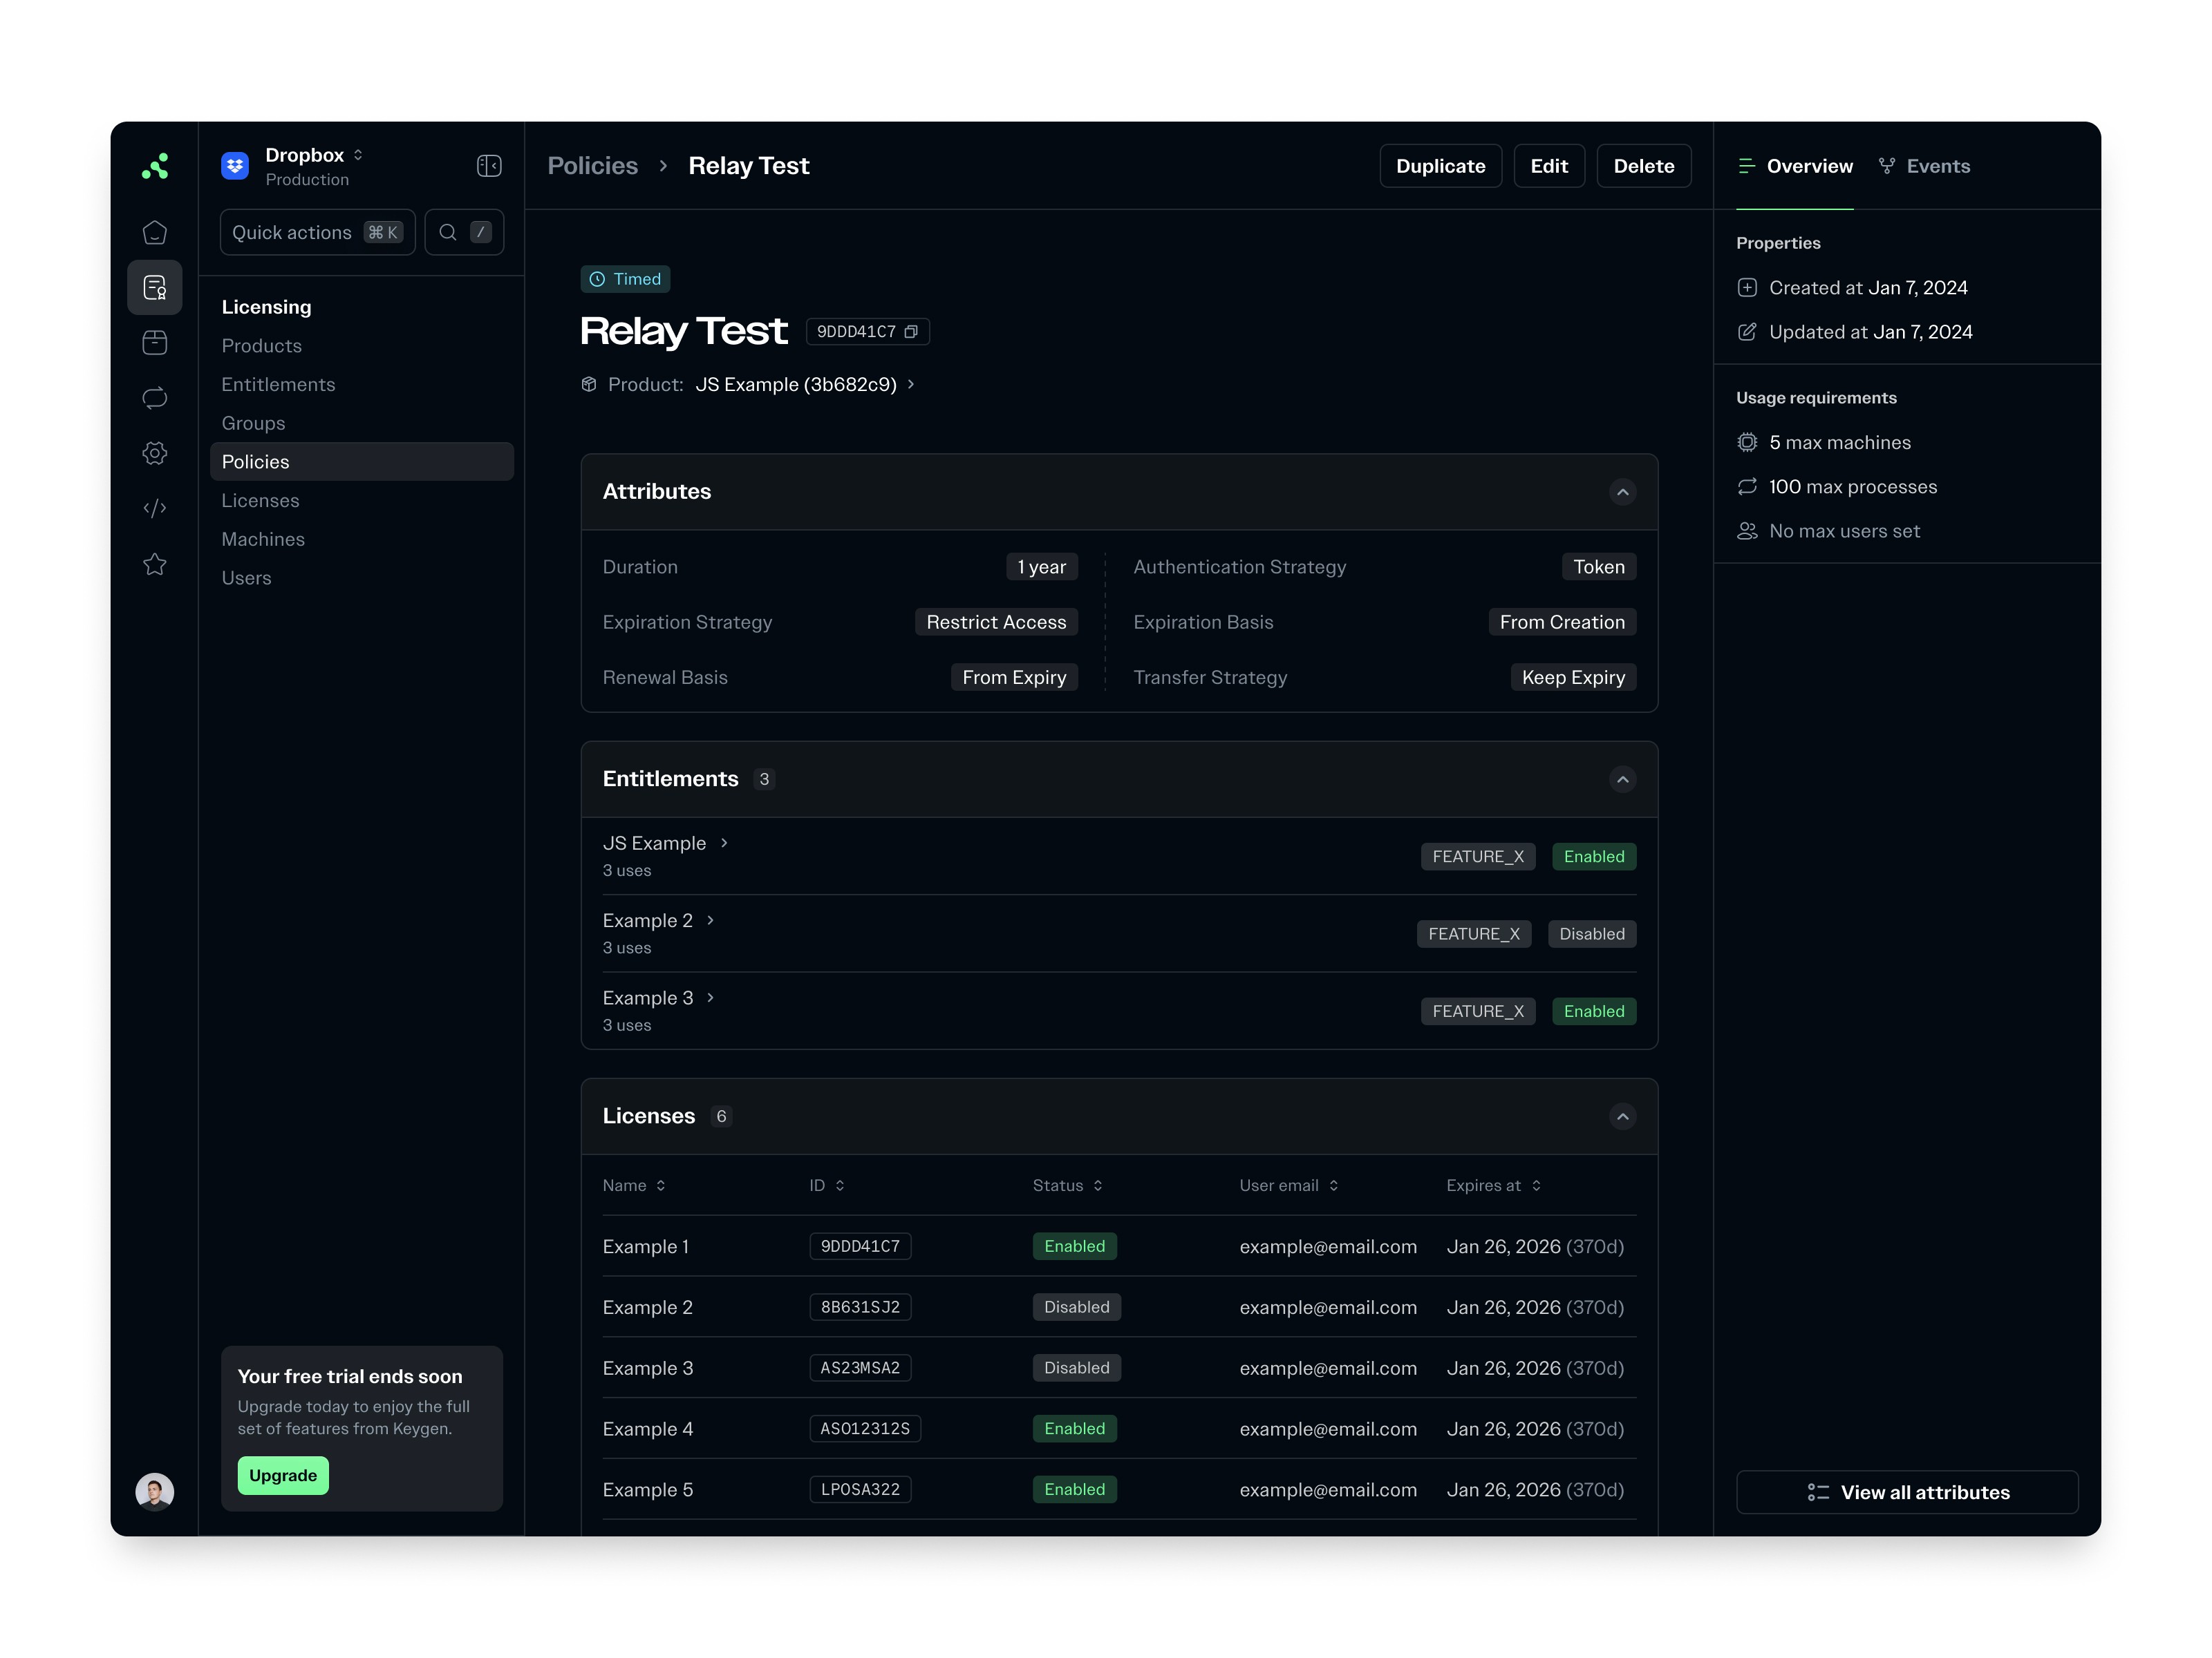This screenshot has height=1658, width=2212.
Task: Open Groups in the sidebar
Action: coord(254,423)
